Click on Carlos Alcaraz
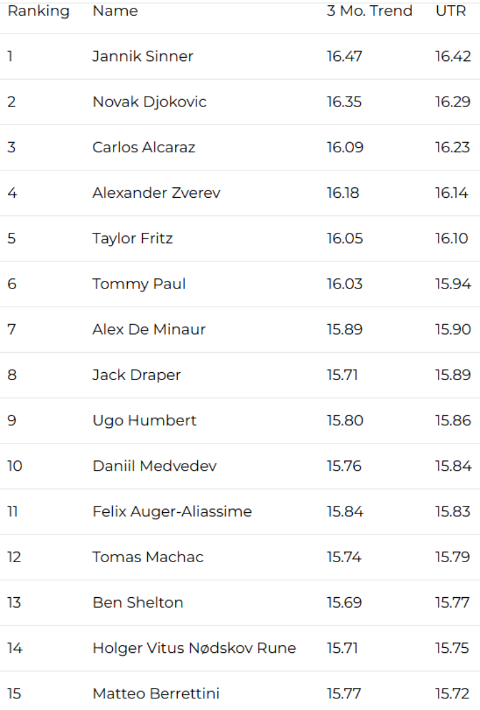This screenshot has height=710, width=480. pos(143,147)
